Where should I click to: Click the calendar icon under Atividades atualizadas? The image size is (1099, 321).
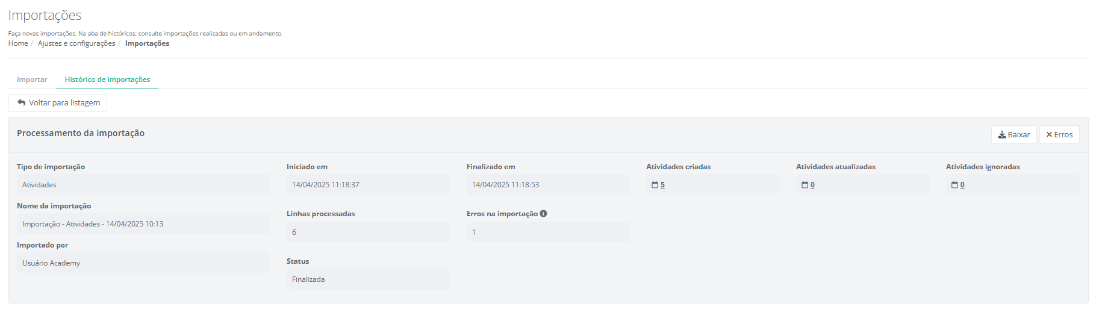pos(805,185)
